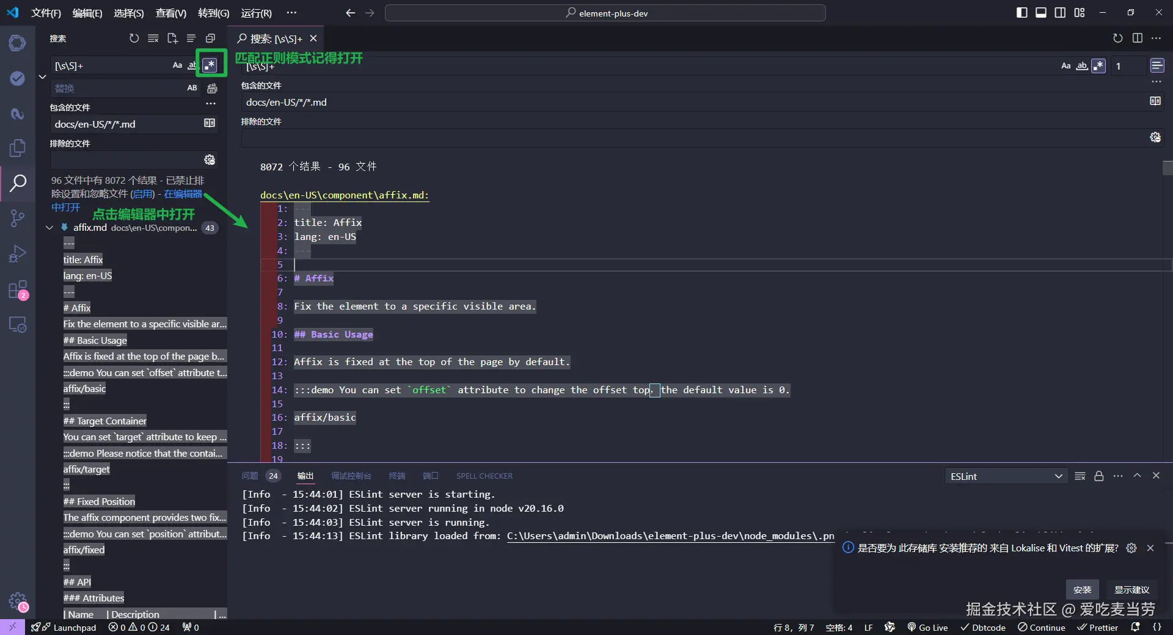Screen dimensions: 1173x635
Task: Switch to the SPELL CHECKER panel tab
Action: pyautogui.click(x=484, y=476)
